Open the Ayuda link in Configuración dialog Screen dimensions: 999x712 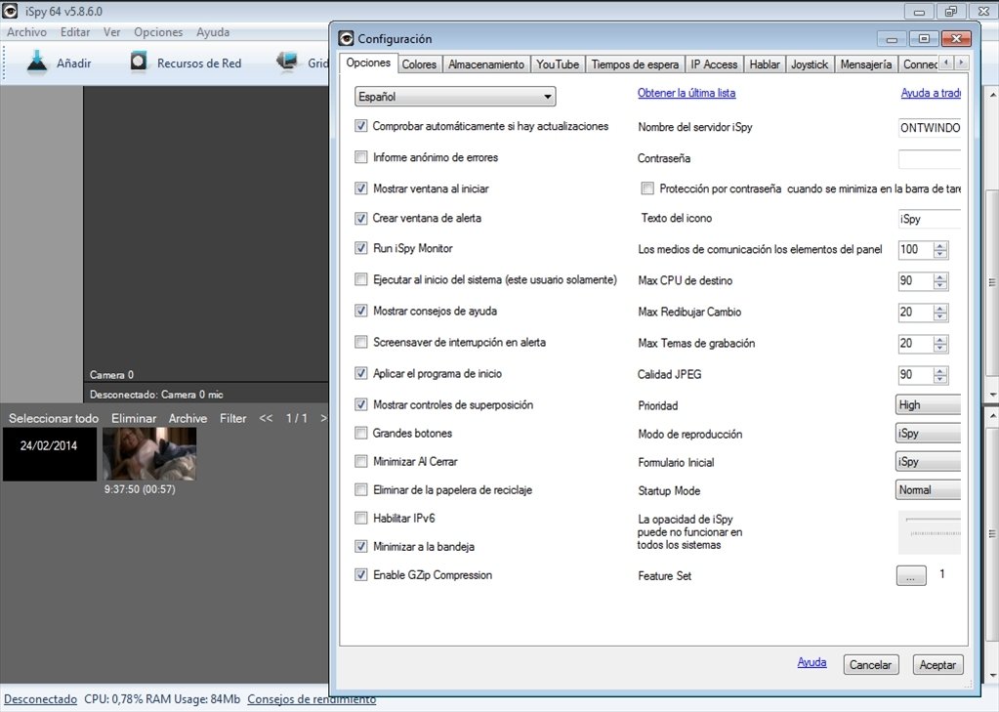pyautogui.click(x=812, y=662)
